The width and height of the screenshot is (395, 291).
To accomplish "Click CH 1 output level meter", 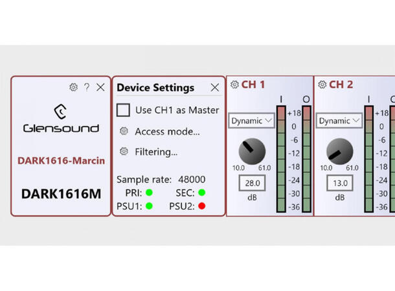I will pos(306,159).
